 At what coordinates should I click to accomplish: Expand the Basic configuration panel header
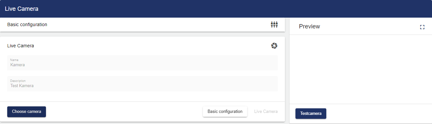point(142,24)
